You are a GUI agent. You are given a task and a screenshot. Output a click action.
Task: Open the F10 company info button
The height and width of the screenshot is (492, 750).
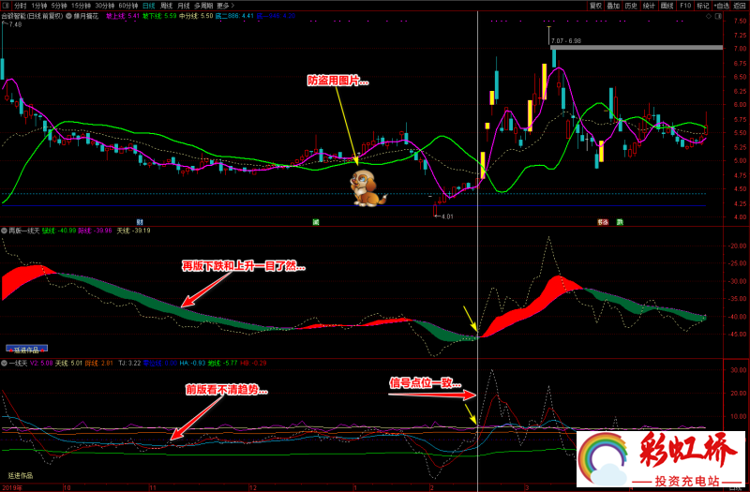pos(685,6)
